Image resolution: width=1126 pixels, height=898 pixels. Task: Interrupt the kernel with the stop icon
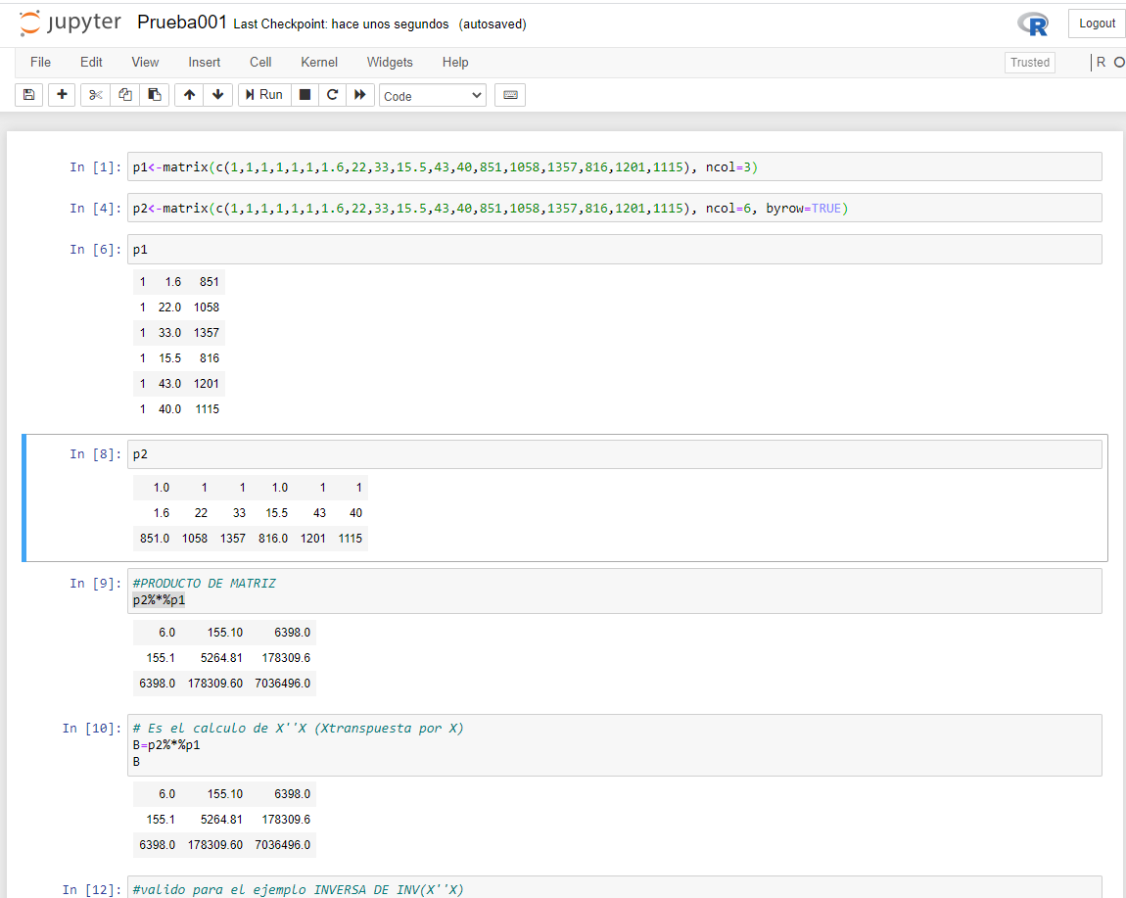(305, 94)
